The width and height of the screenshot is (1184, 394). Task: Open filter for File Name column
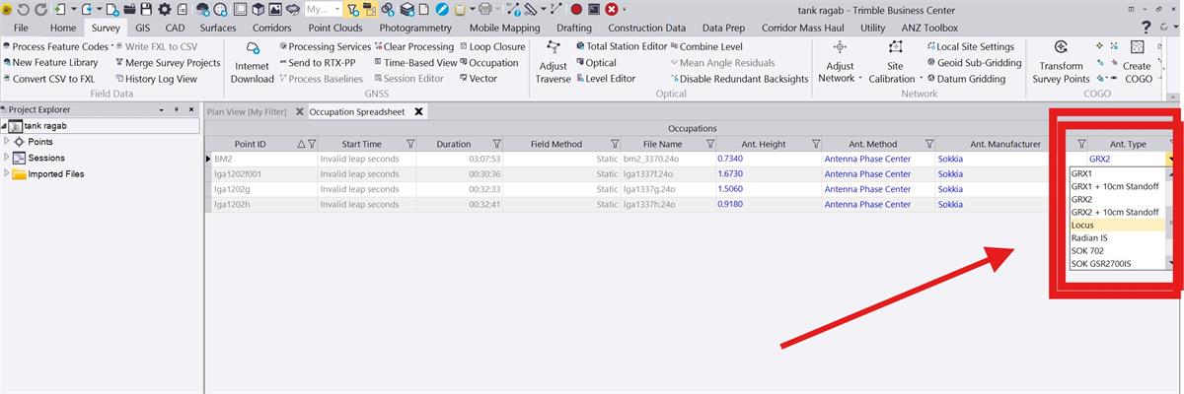[710, 144]
